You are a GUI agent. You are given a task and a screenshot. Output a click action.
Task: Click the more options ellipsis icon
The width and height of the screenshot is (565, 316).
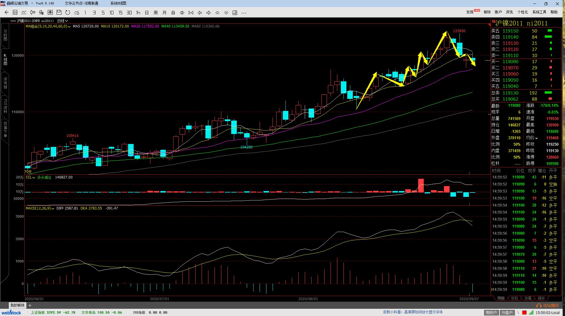[244, 13]
